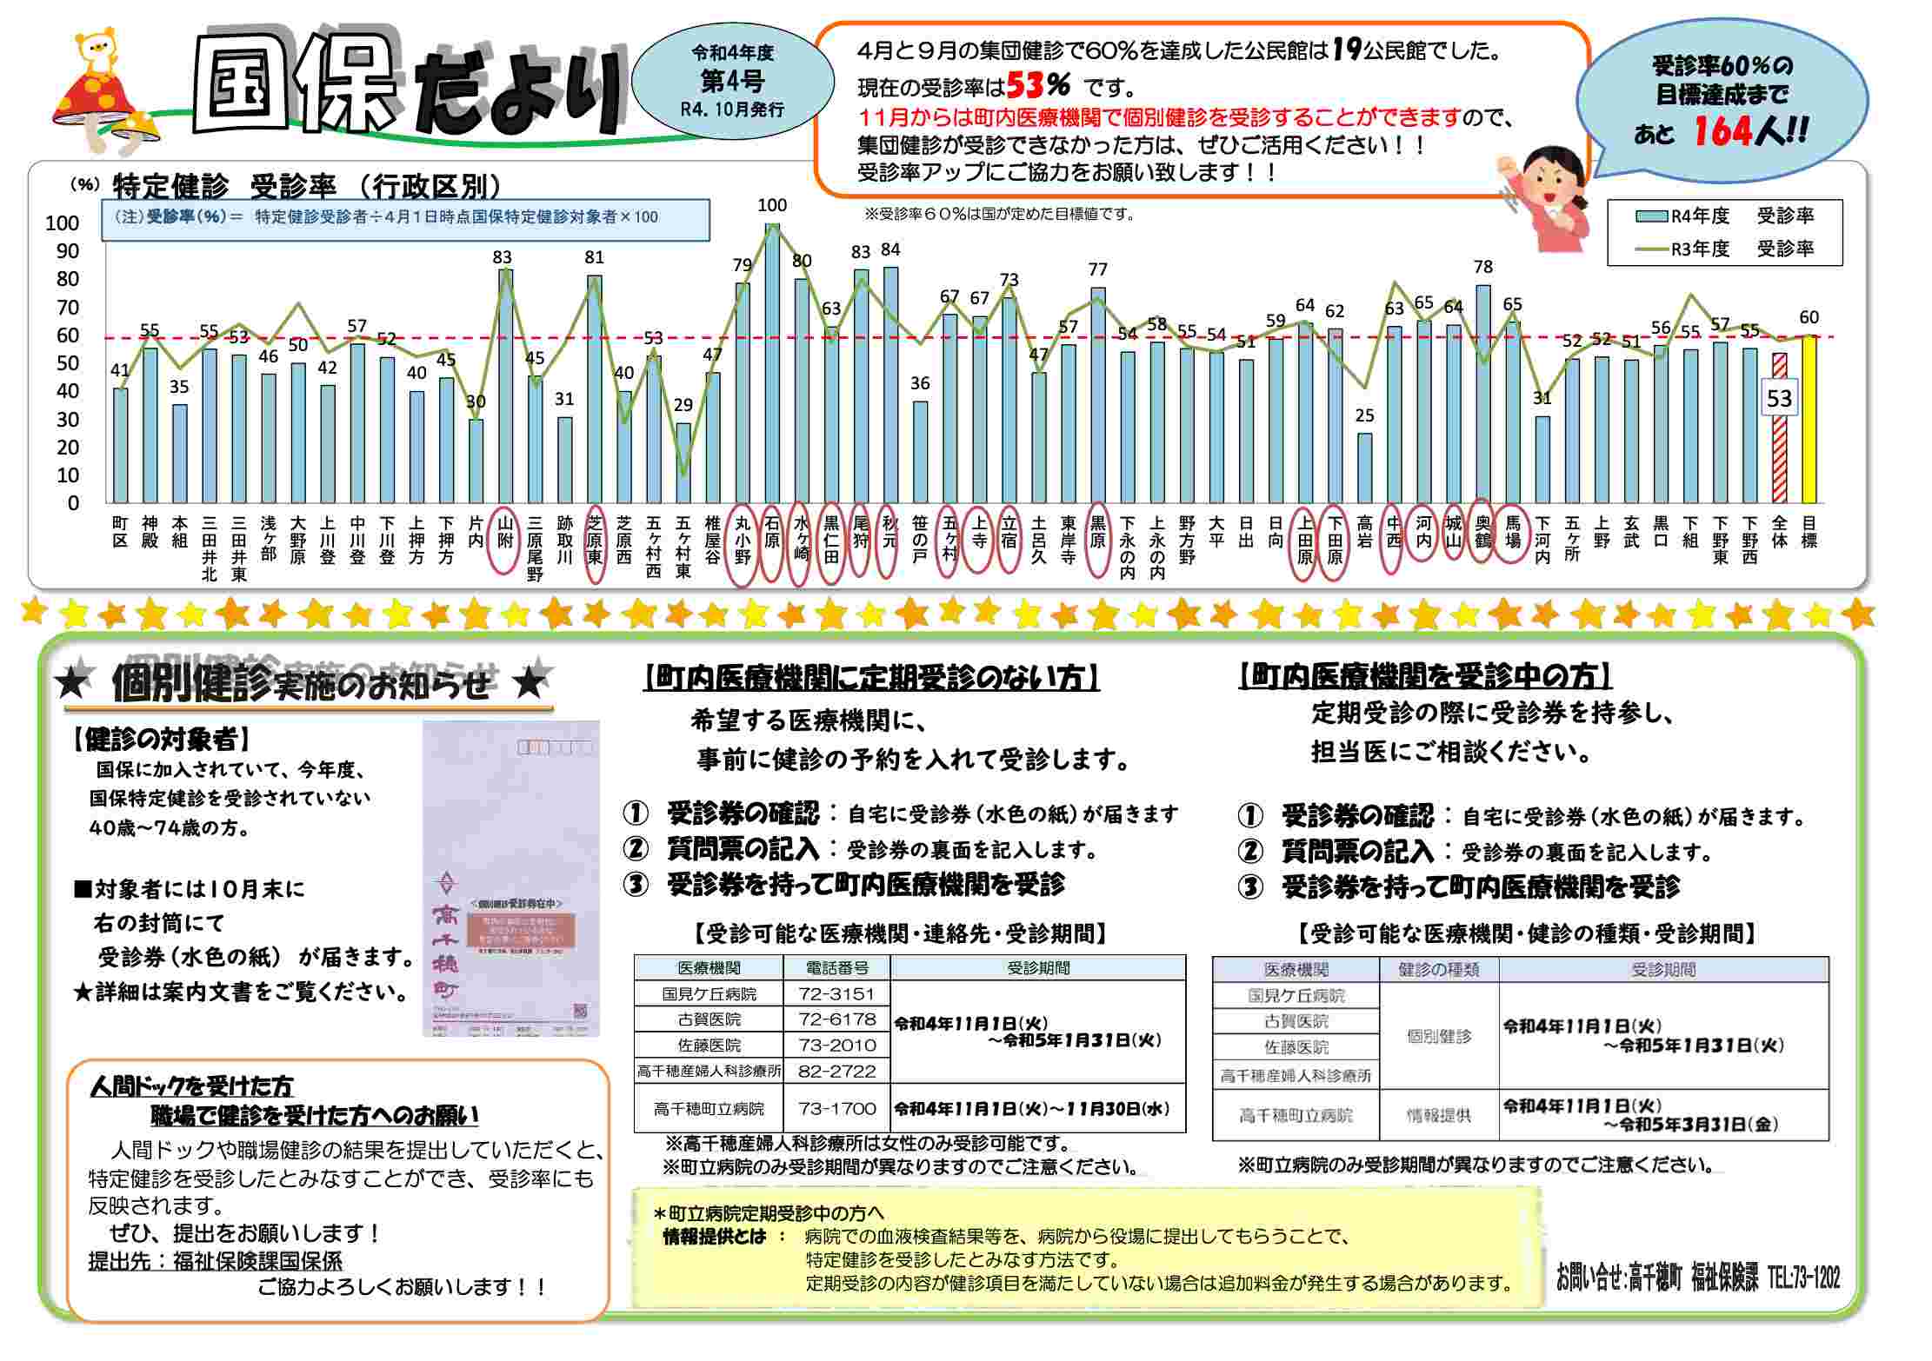Click the blue R4年度 受診率 legend swatch
Screen dimensions: 1932x1361
tap(1651, 216)
